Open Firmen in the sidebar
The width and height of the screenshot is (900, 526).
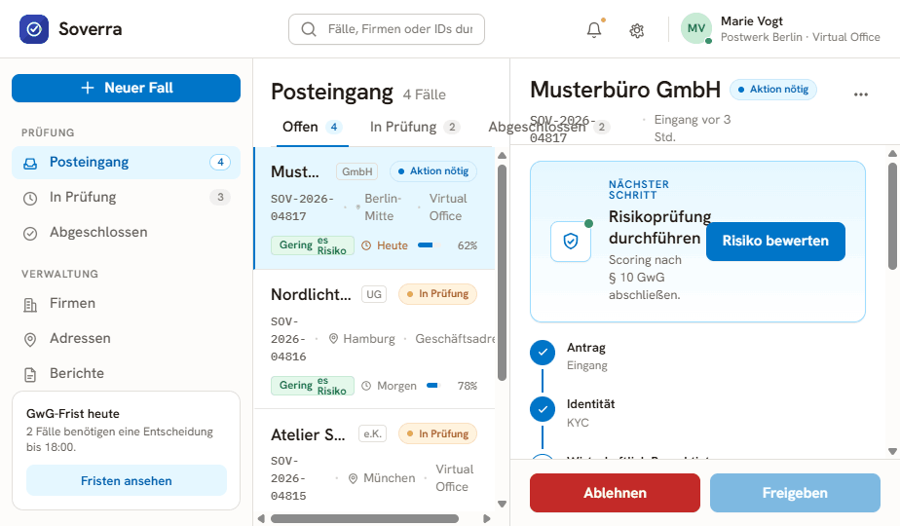(126, 303)
